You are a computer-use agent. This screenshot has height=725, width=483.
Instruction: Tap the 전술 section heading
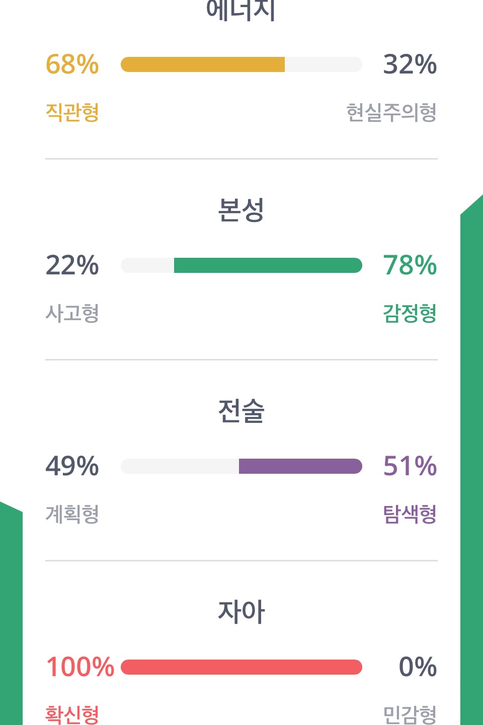tap(241, 411)
